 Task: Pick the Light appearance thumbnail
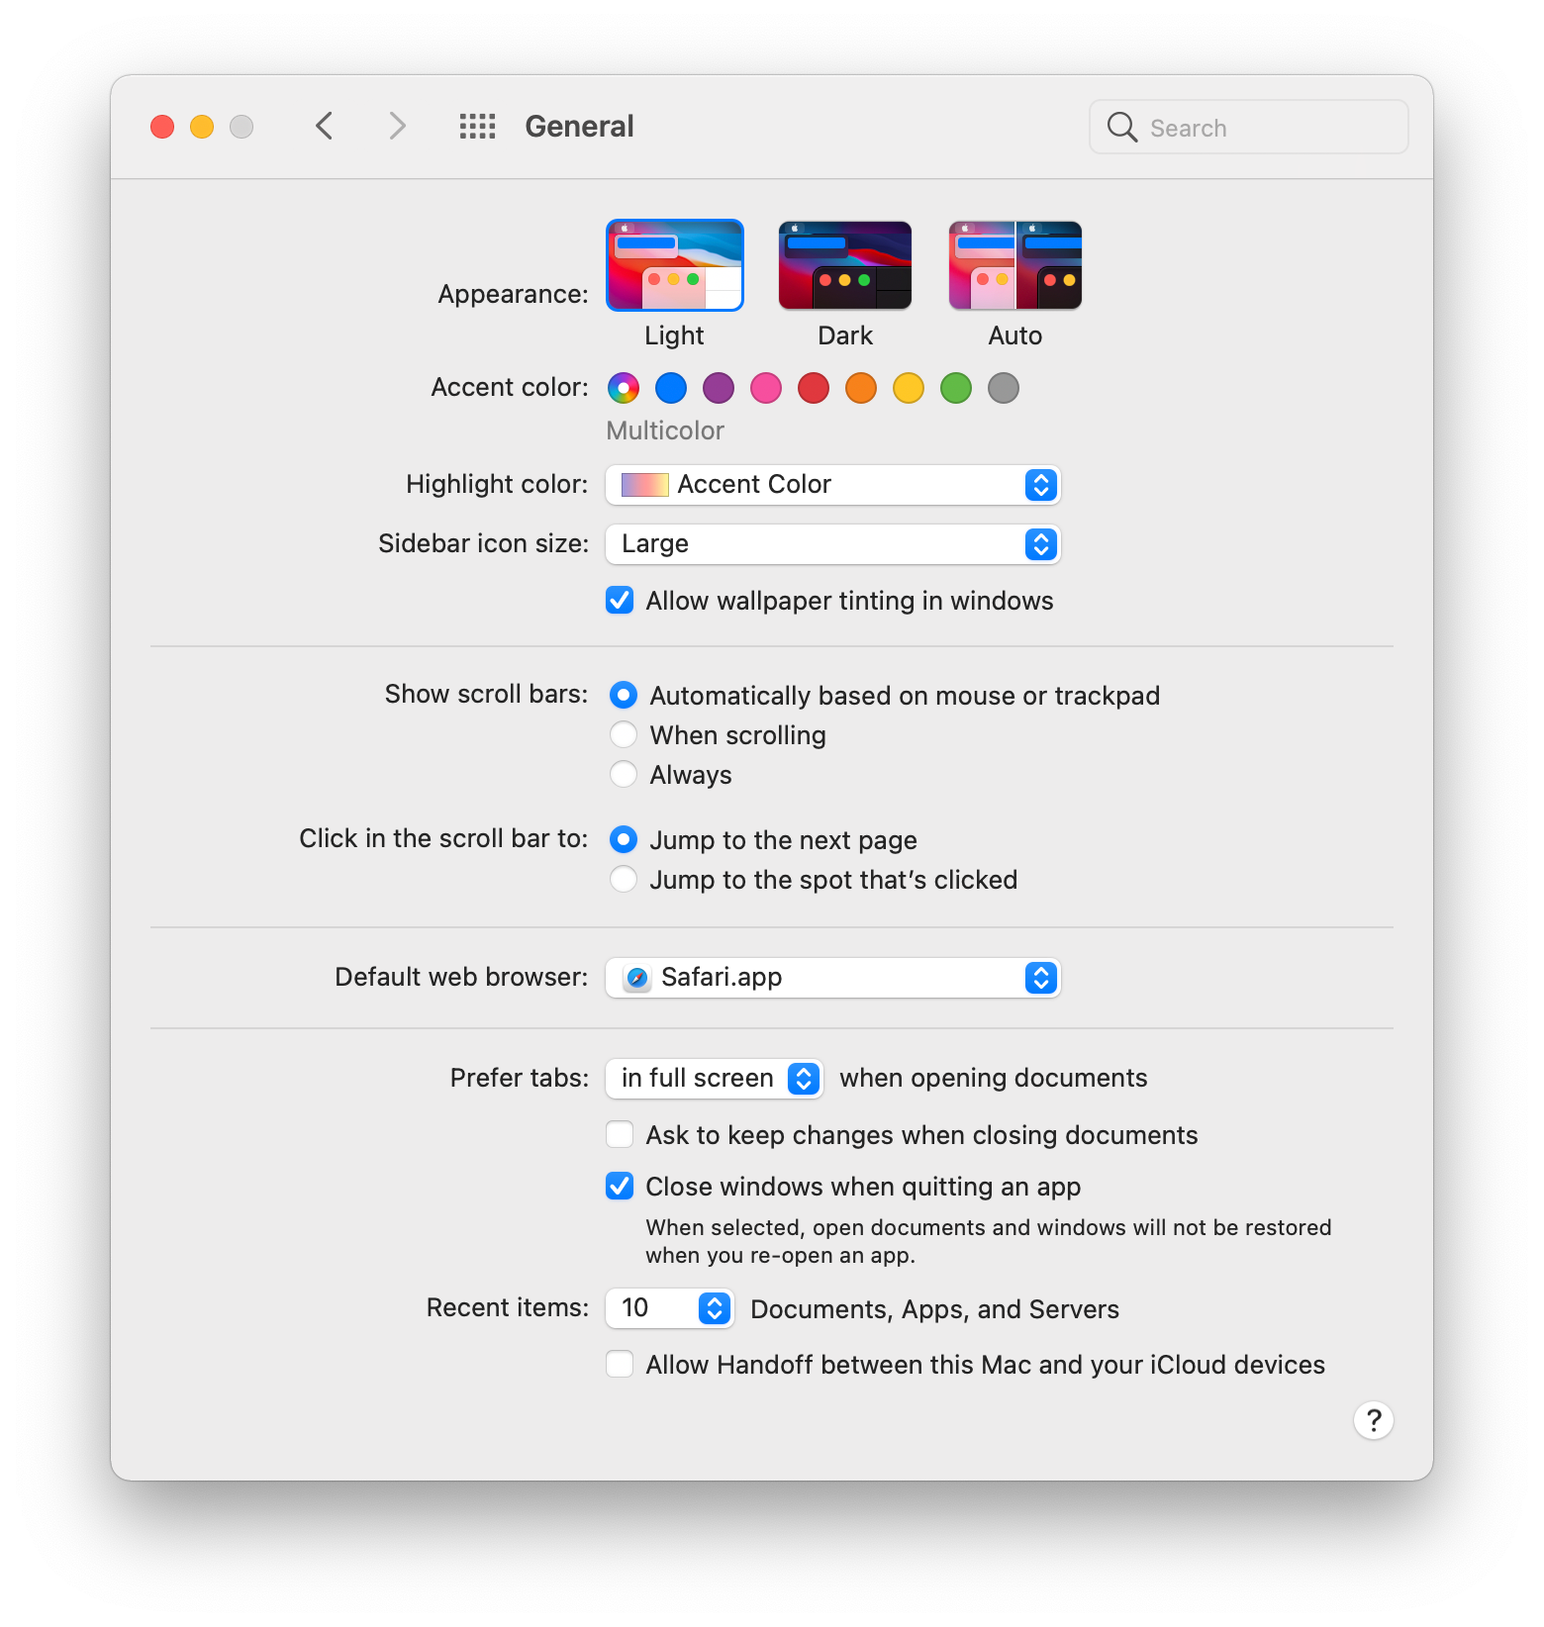[x=675, y=265]
